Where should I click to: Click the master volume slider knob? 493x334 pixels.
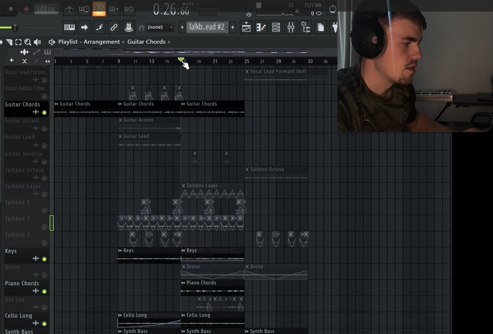coord(15,27)
